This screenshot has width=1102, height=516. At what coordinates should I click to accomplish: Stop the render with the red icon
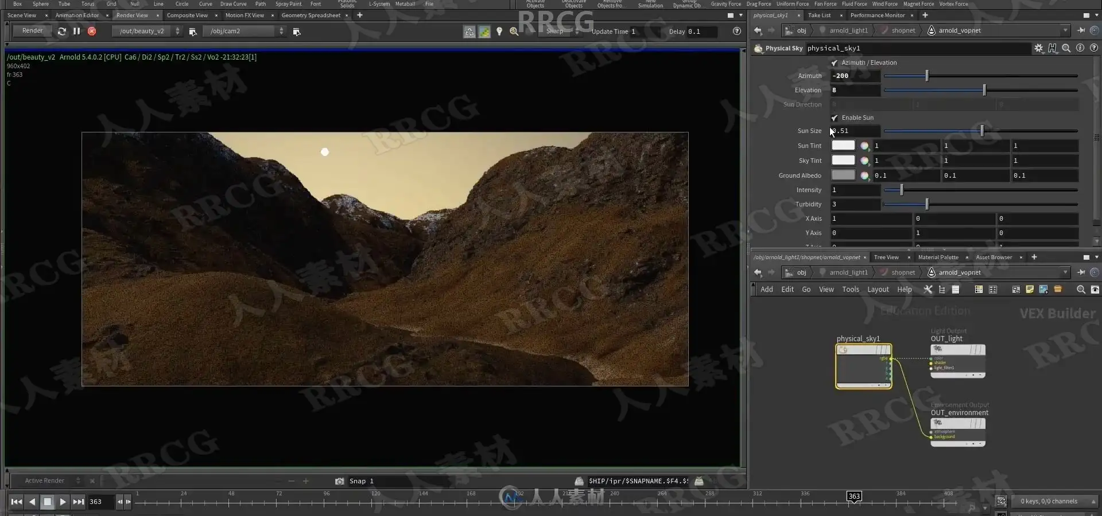tap(92, 32)
